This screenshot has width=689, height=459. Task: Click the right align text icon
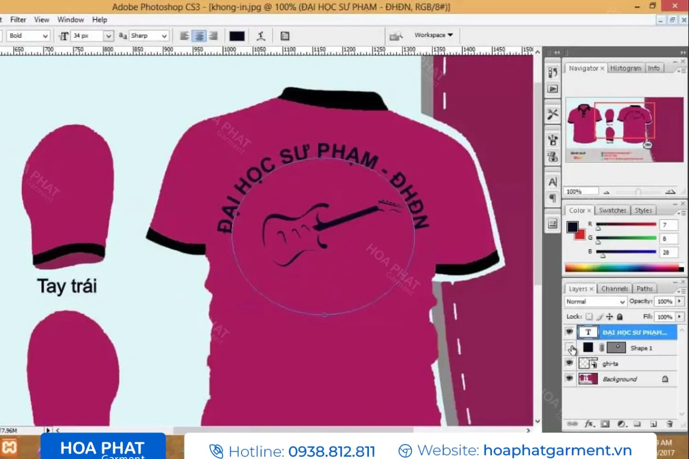[214, 36]
